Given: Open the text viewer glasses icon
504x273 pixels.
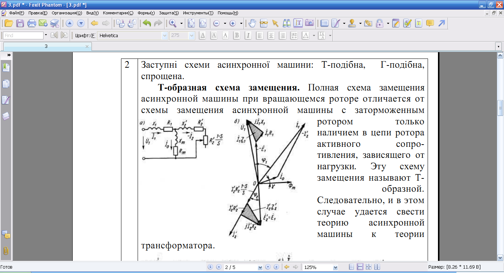Looking at the screenshot, I should [263, 23].
